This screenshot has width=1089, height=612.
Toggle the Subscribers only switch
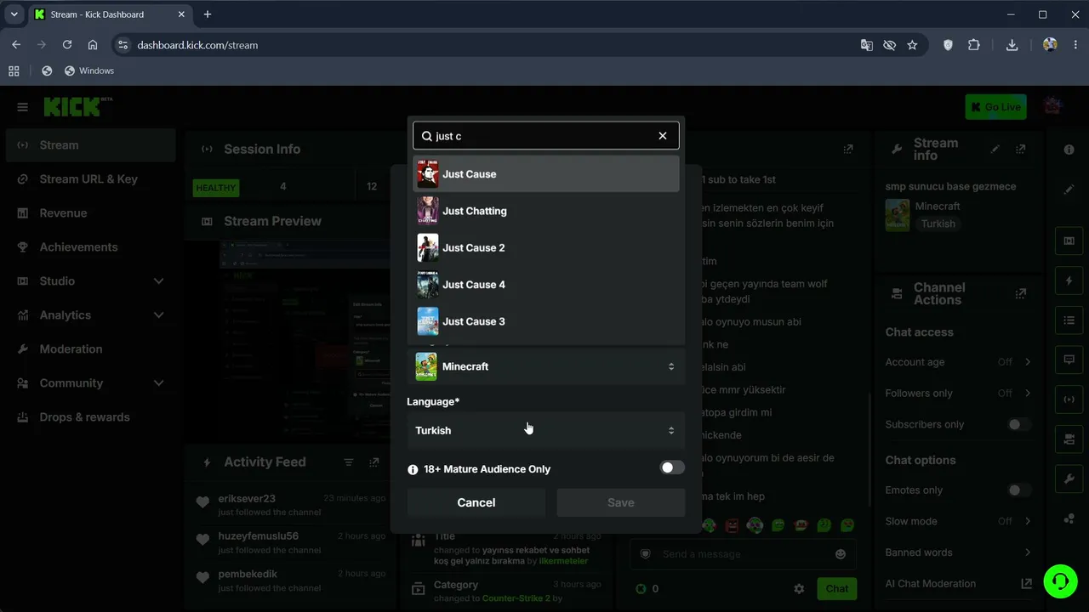(x=1019, y=424)
